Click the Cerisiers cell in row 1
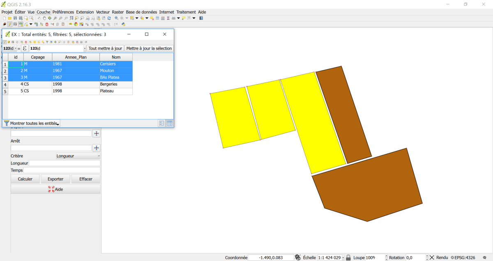This screenshot has height=261, width=493. point(116,64)
